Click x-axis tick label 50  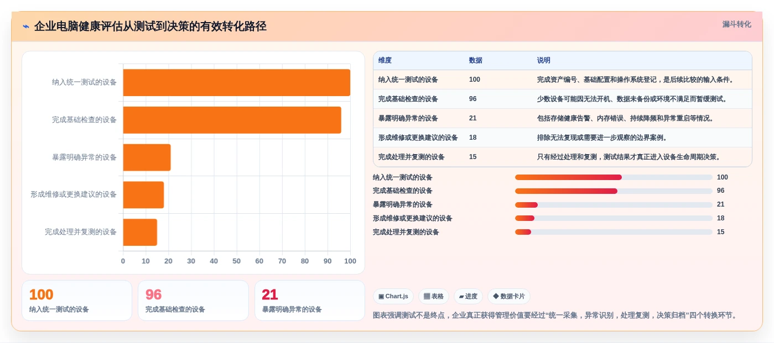coord(236,261)
